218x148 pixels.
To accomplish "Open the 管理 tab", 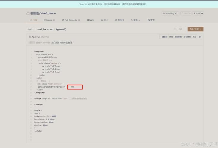I will click(151, 20).
